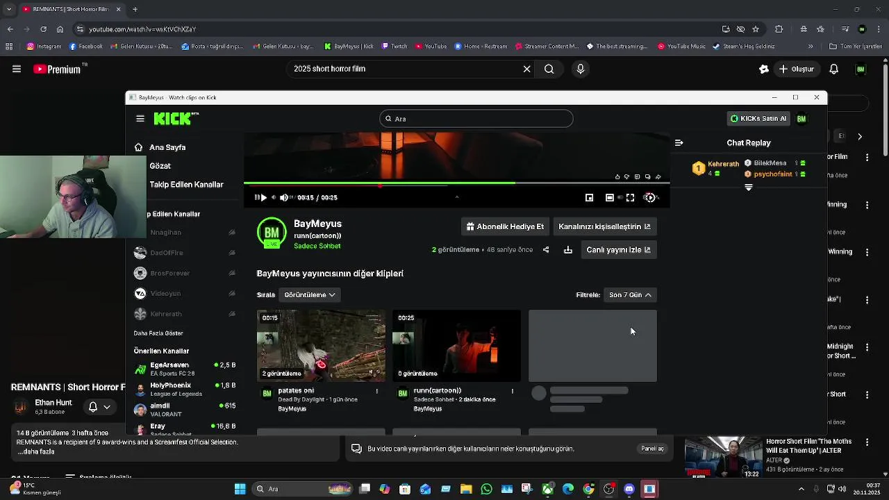The image size is (889, 500).
Task: Seek on the Kick clip progress bar
Action: coord(456,184)
